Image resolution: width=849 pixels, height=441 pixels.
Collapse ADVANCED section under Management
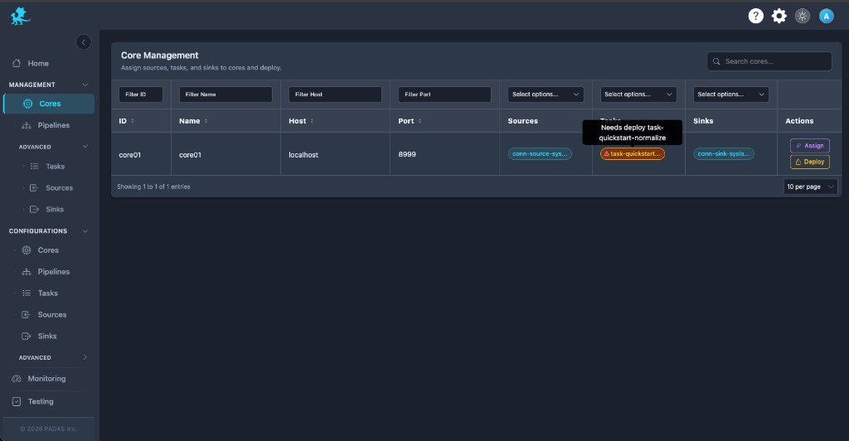pos(85,147)
